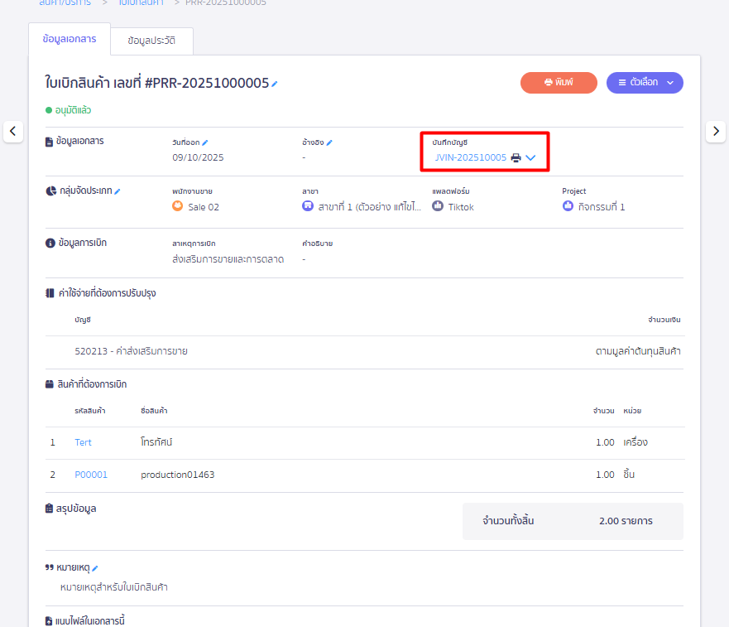The width and height of the screenshot is (729, 627).
Task: Expand the JVIN-202510005 journal entry chevron
Action: (531, 157)
